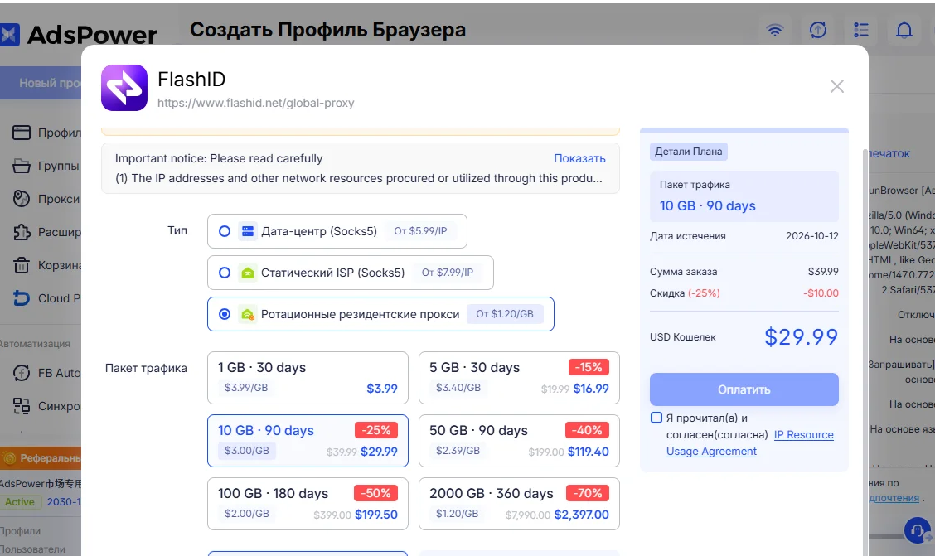This screenshot has width=935, height=556.
Task: Click the Детали Плана label
Action: tap(688, 152)
